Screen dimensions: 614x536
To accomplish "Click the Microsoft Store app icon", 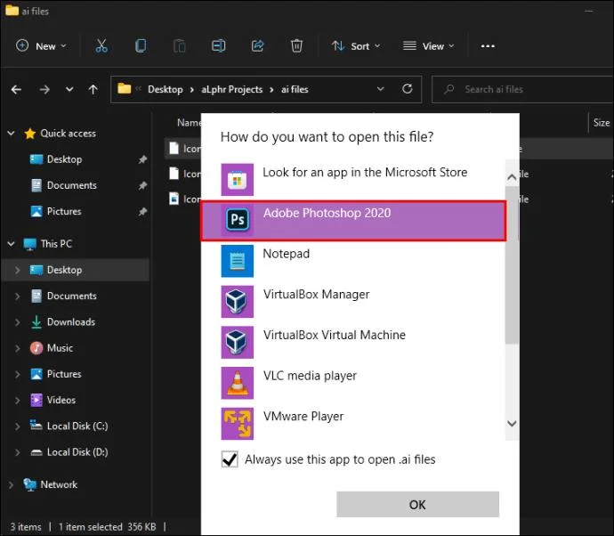I will (238, 180).
